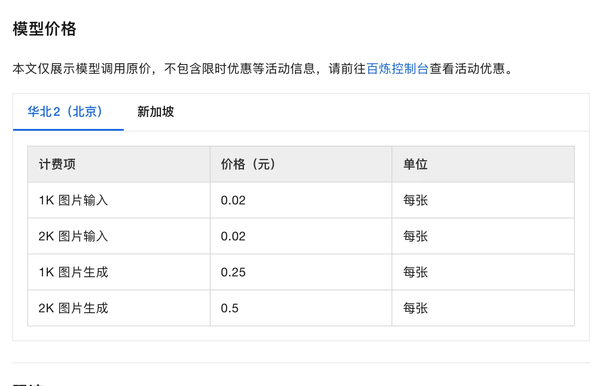Click the 0.25 price value

[233, 272]
